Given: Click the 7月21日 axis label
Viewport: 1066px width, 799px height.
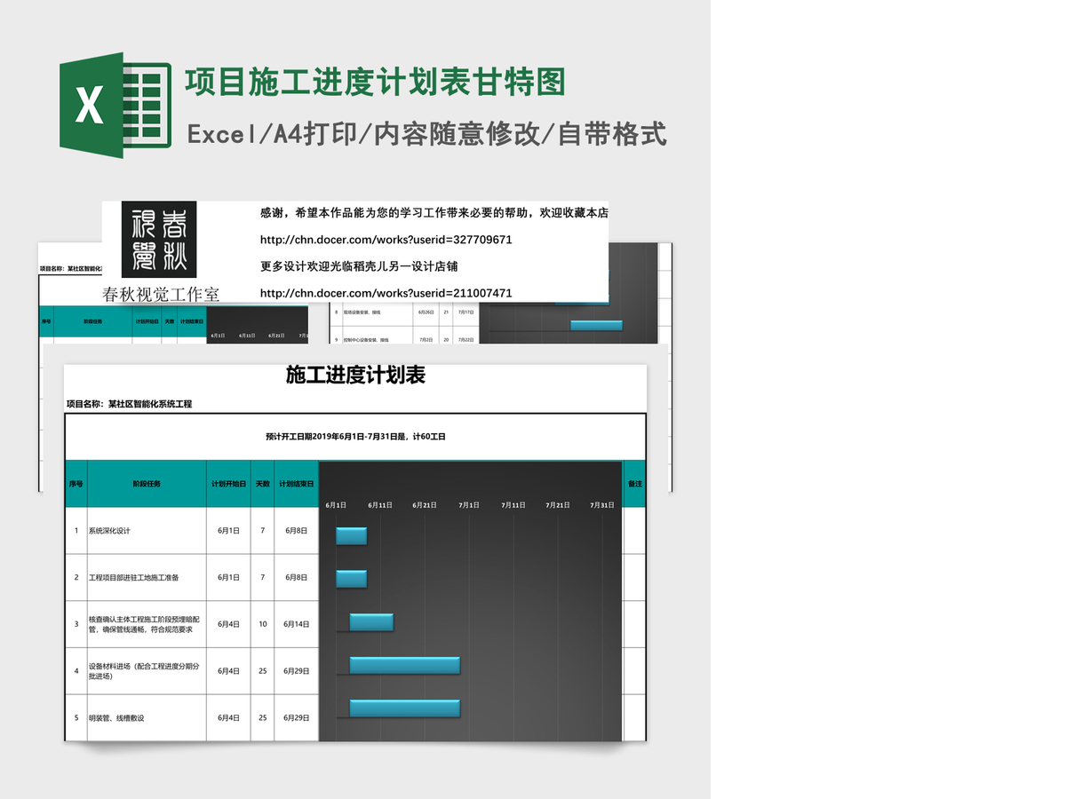Looking at the screenshot, I should (558, 505).
